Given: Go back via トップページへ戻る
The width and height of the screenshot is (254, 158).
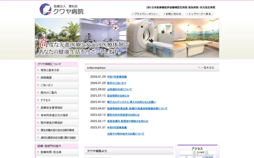Looking at the screenshot, I should click(200, 14).
